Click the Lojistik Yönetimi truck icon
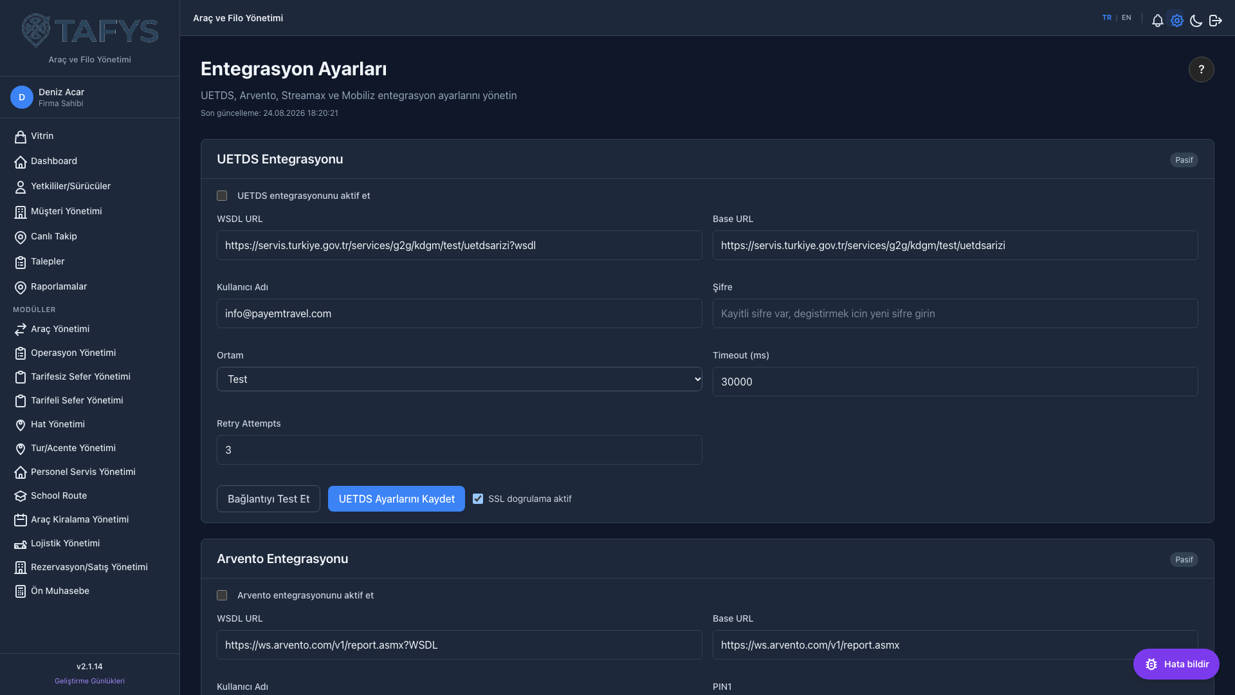Image resolution: width=1235 pixels, height=695 pixels. tap(21, 544)
